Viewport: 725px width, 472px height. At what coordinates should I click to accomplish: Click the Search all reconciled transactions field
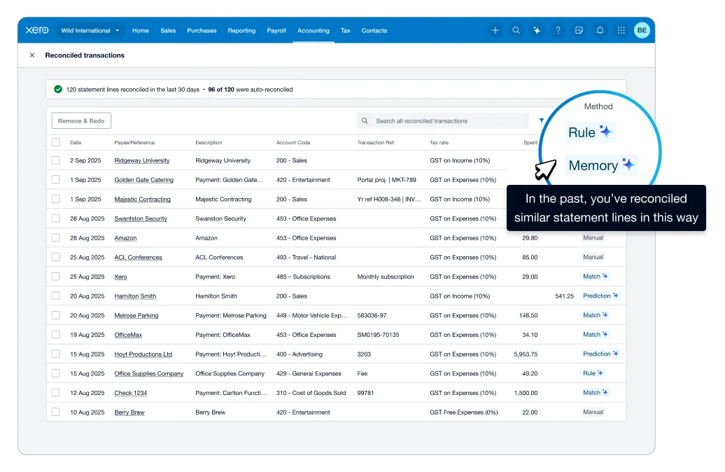tap(442, 120)
